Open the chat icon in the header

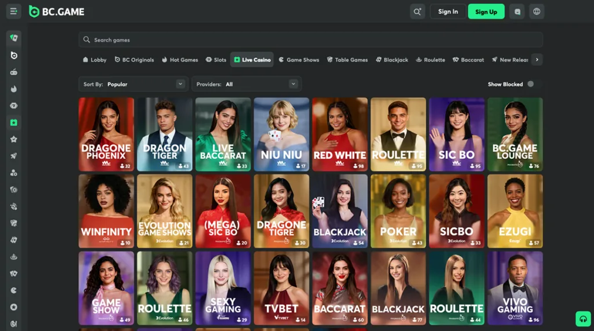517,12
